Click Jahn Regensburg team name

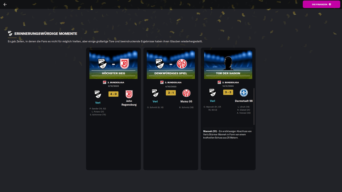(129, 103)
